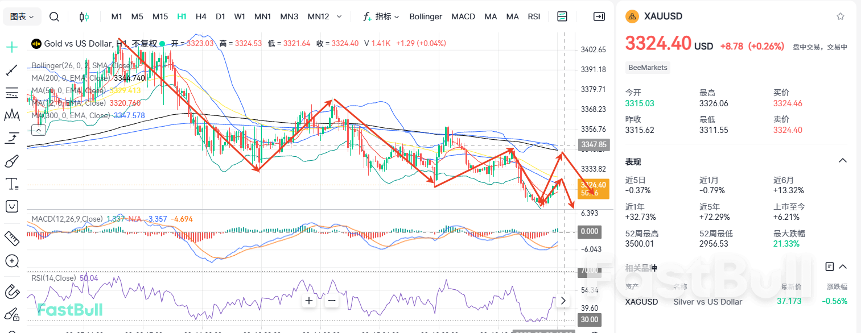
Task: Select the ruler measure tool
Action: [x=12, y=238]
